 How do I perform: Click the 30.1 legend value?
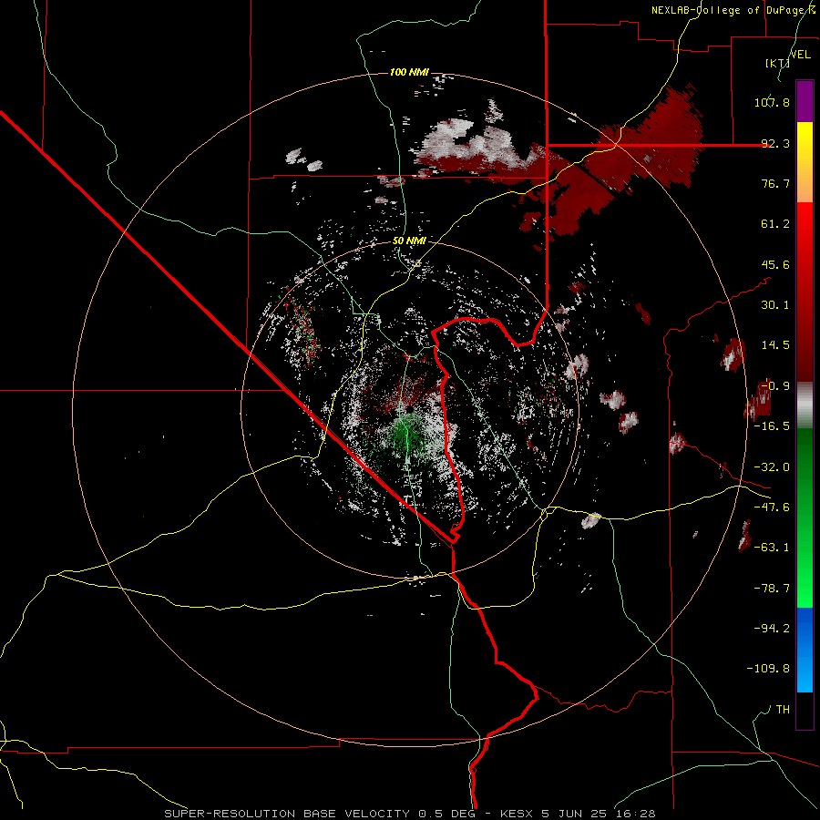(775, 305)
